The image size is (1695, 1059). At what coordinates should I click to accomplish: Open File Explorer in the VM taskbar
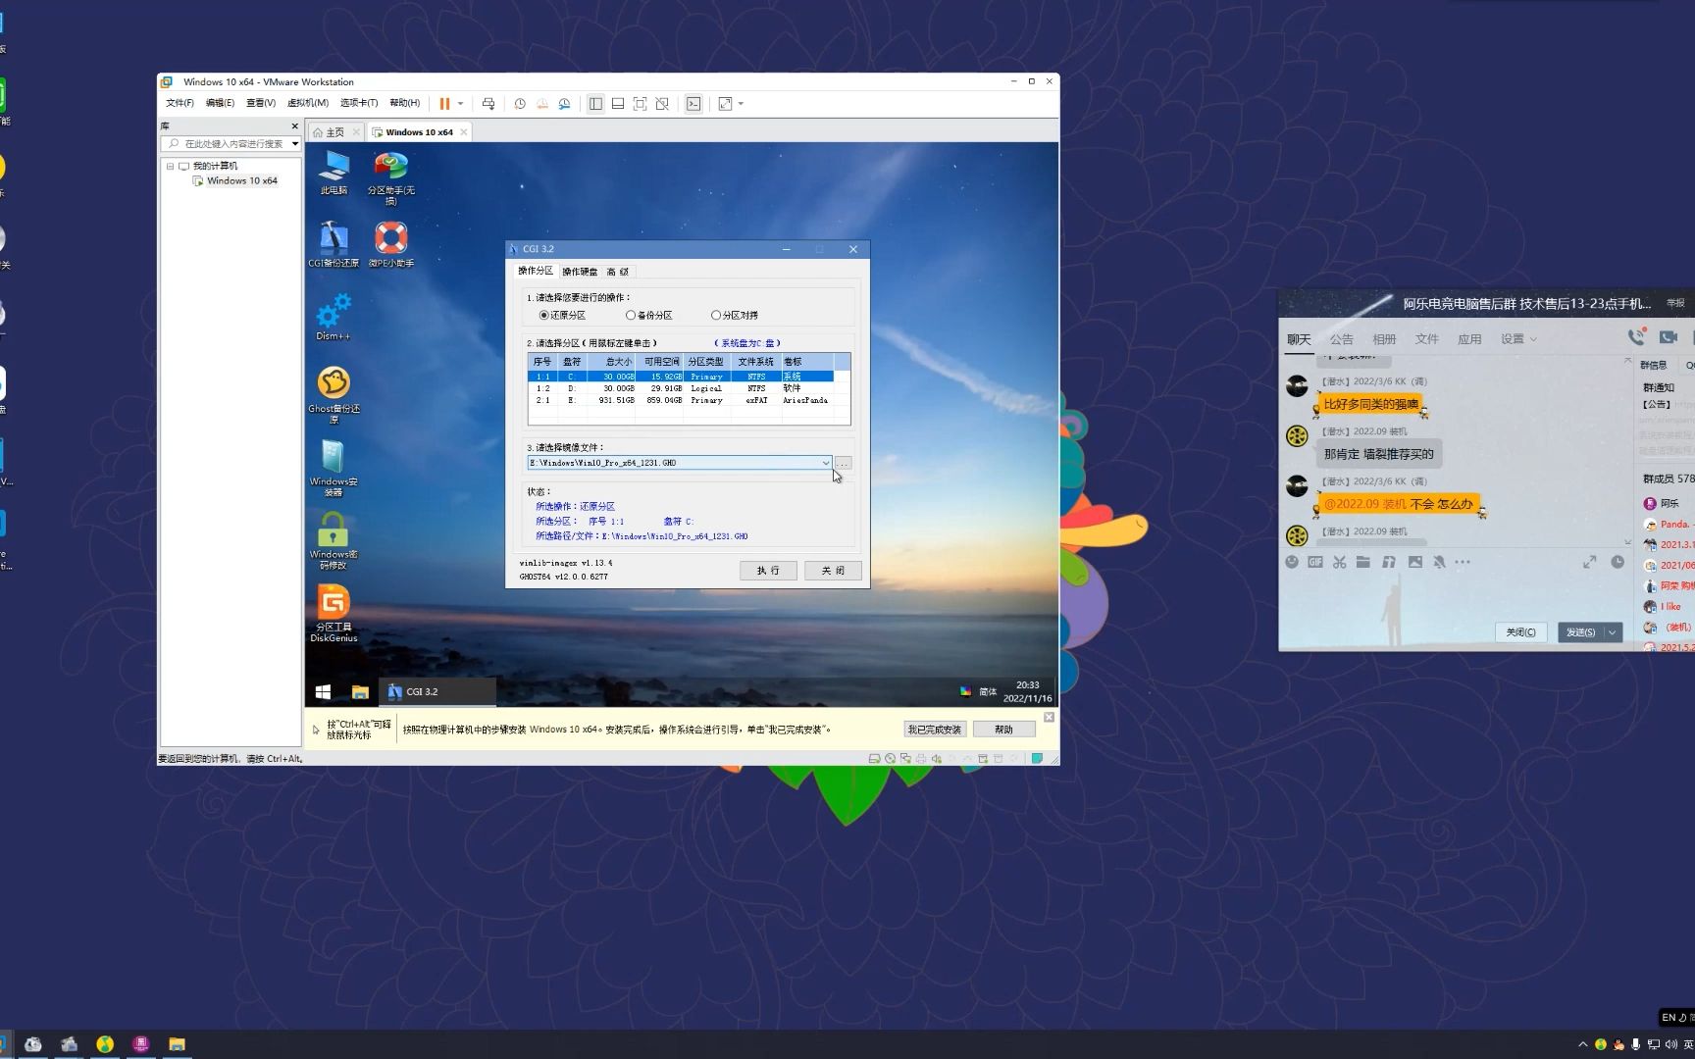coord(360,692)
